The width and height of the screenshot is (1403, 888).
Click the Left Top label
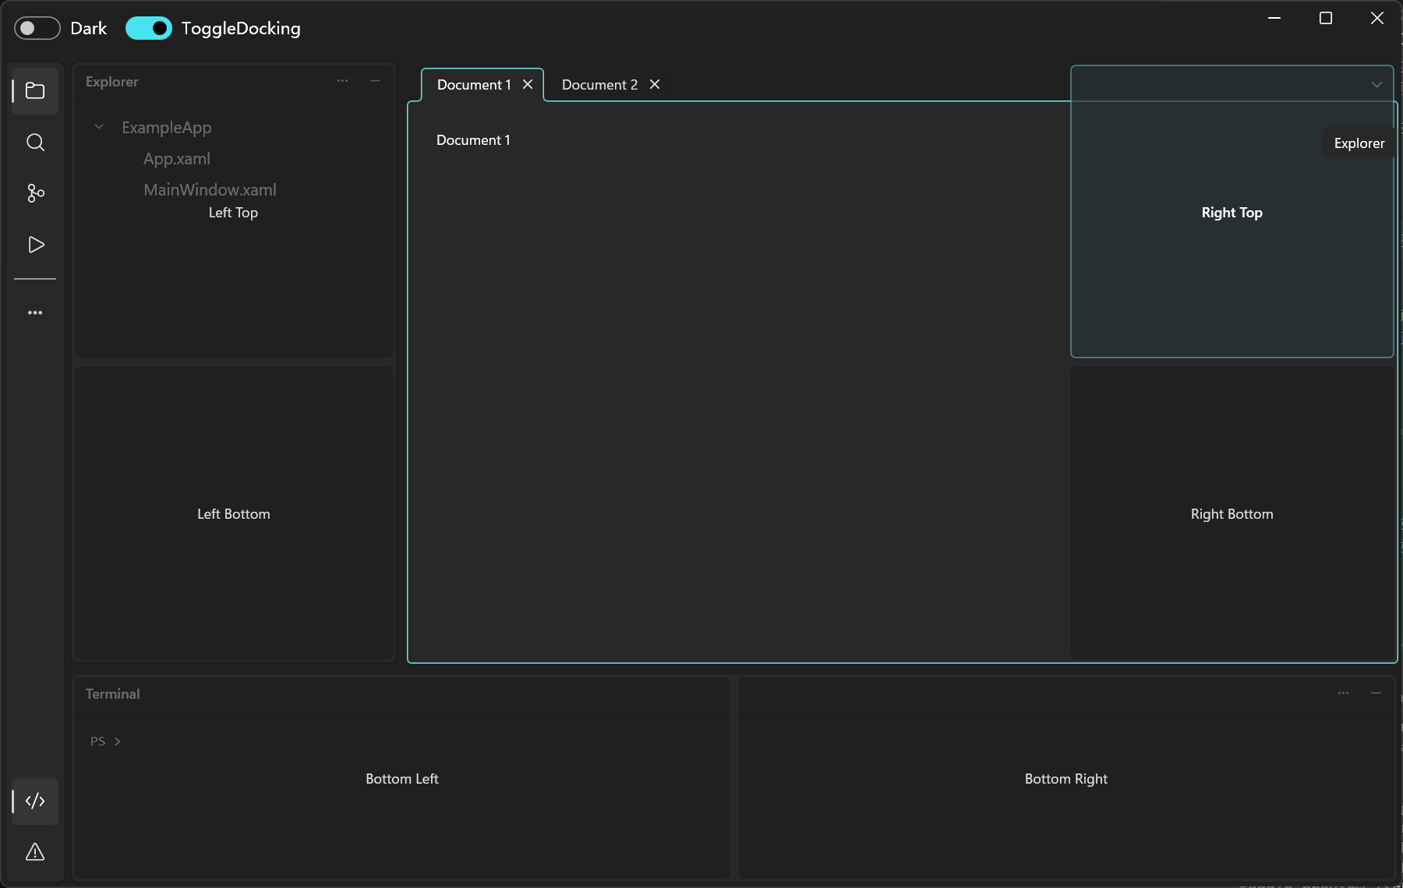233,213
